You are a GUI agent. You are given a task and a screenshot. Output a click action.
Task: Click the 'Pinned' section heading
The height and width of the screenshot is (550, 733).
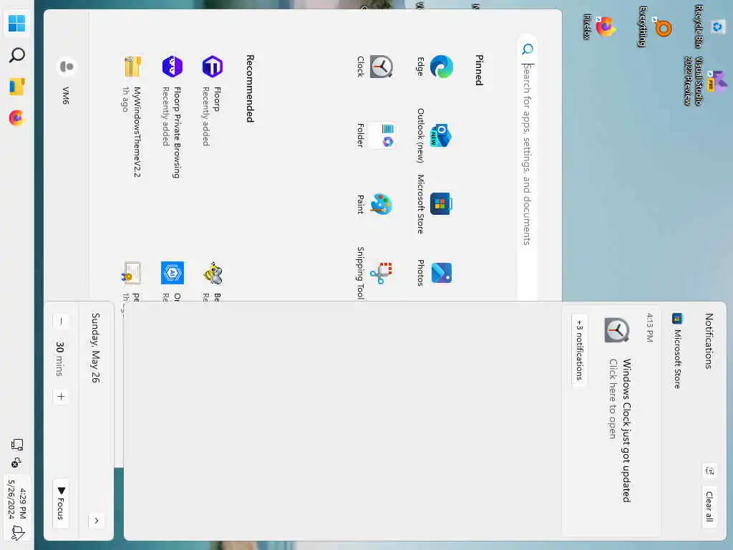tap(479, 70)
